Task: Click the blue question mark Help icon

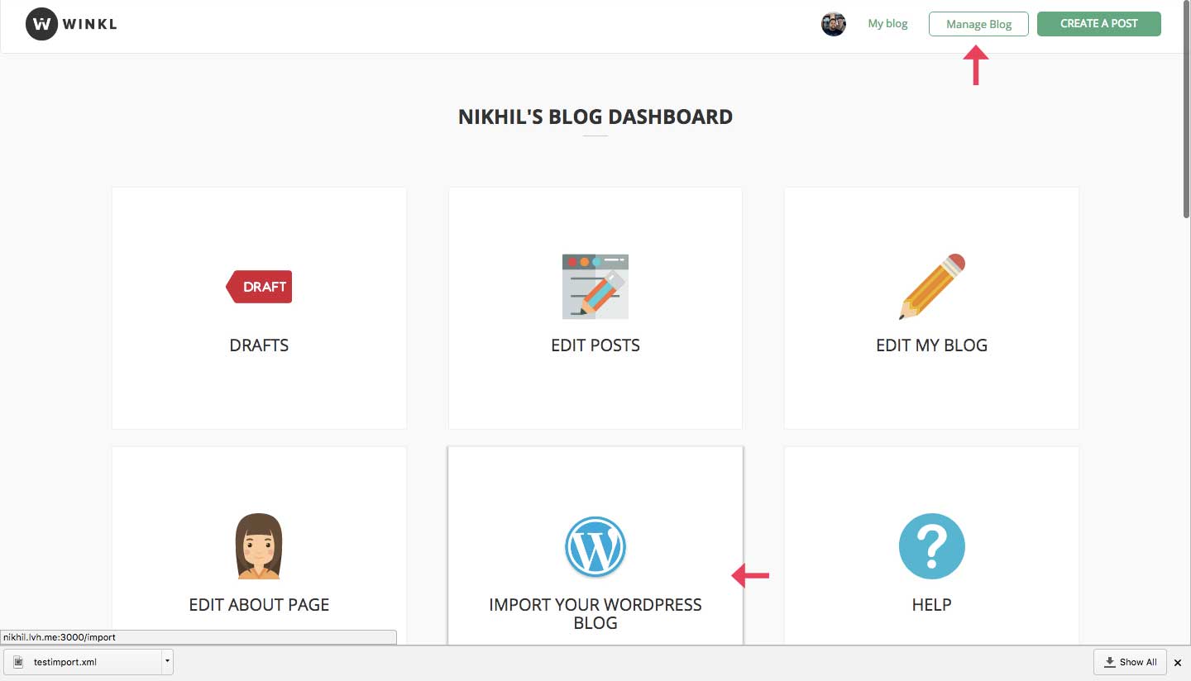Action: [x=932, y=546]
